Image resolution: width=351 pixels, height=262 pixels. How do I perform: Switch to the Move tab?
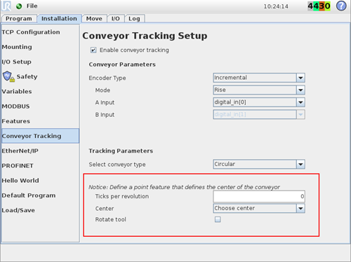pyautogui.click(x=94, y=18)
